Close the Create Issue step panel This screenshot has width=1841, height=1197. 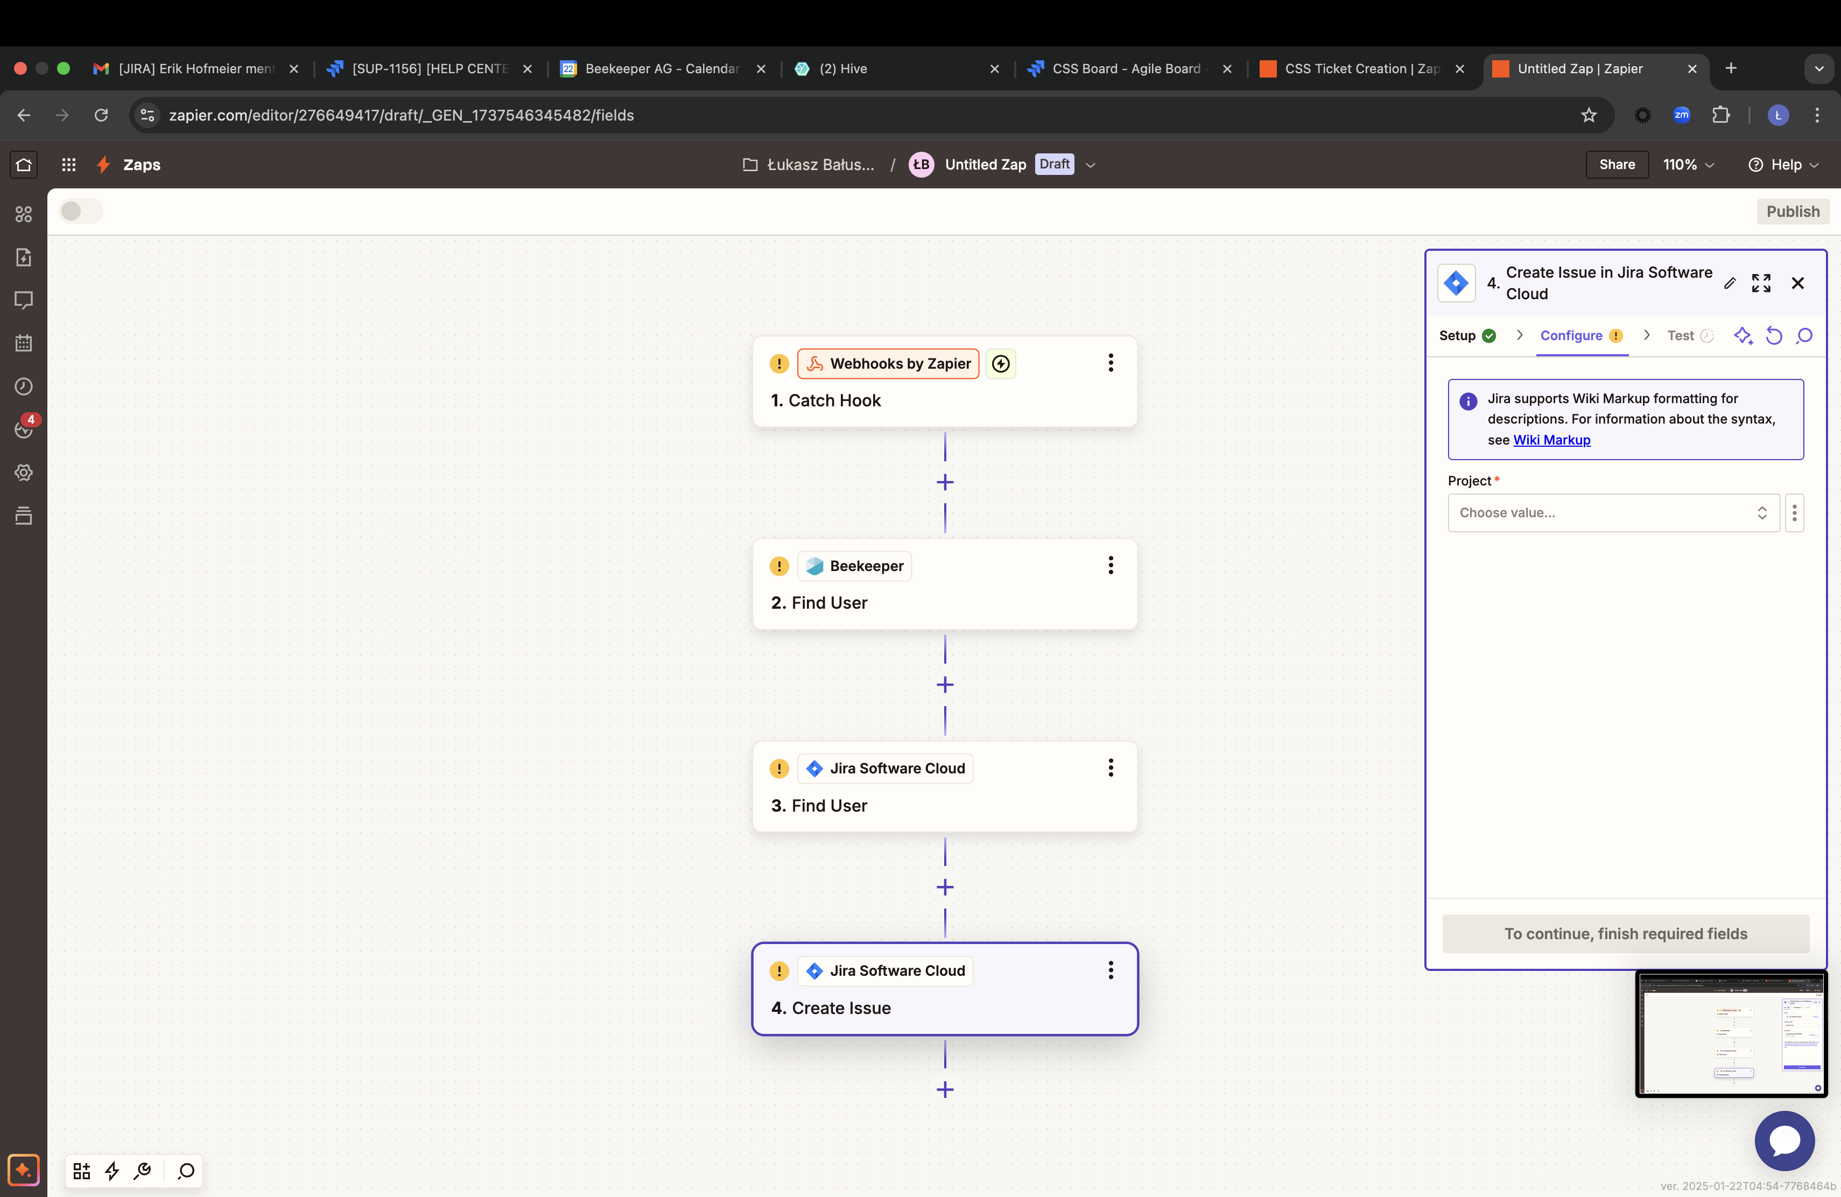coord(1798,283)
